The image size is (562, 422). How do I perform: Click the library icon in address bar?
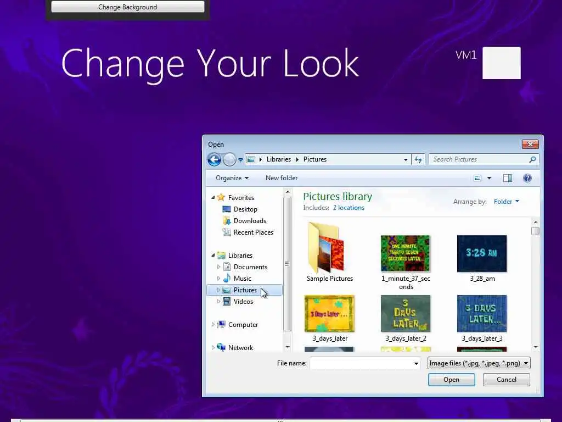coord(251,159)
